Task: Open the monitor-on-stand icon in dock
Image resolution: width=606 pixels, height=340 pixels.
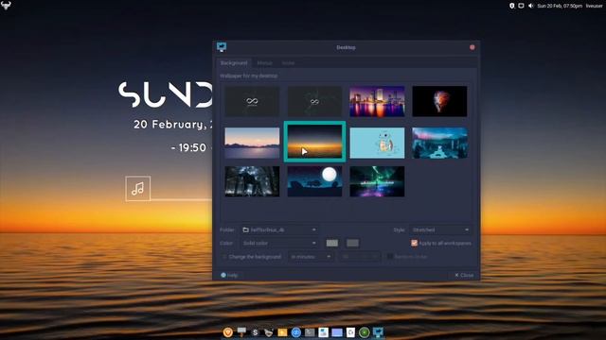Action: pos(242,332)
